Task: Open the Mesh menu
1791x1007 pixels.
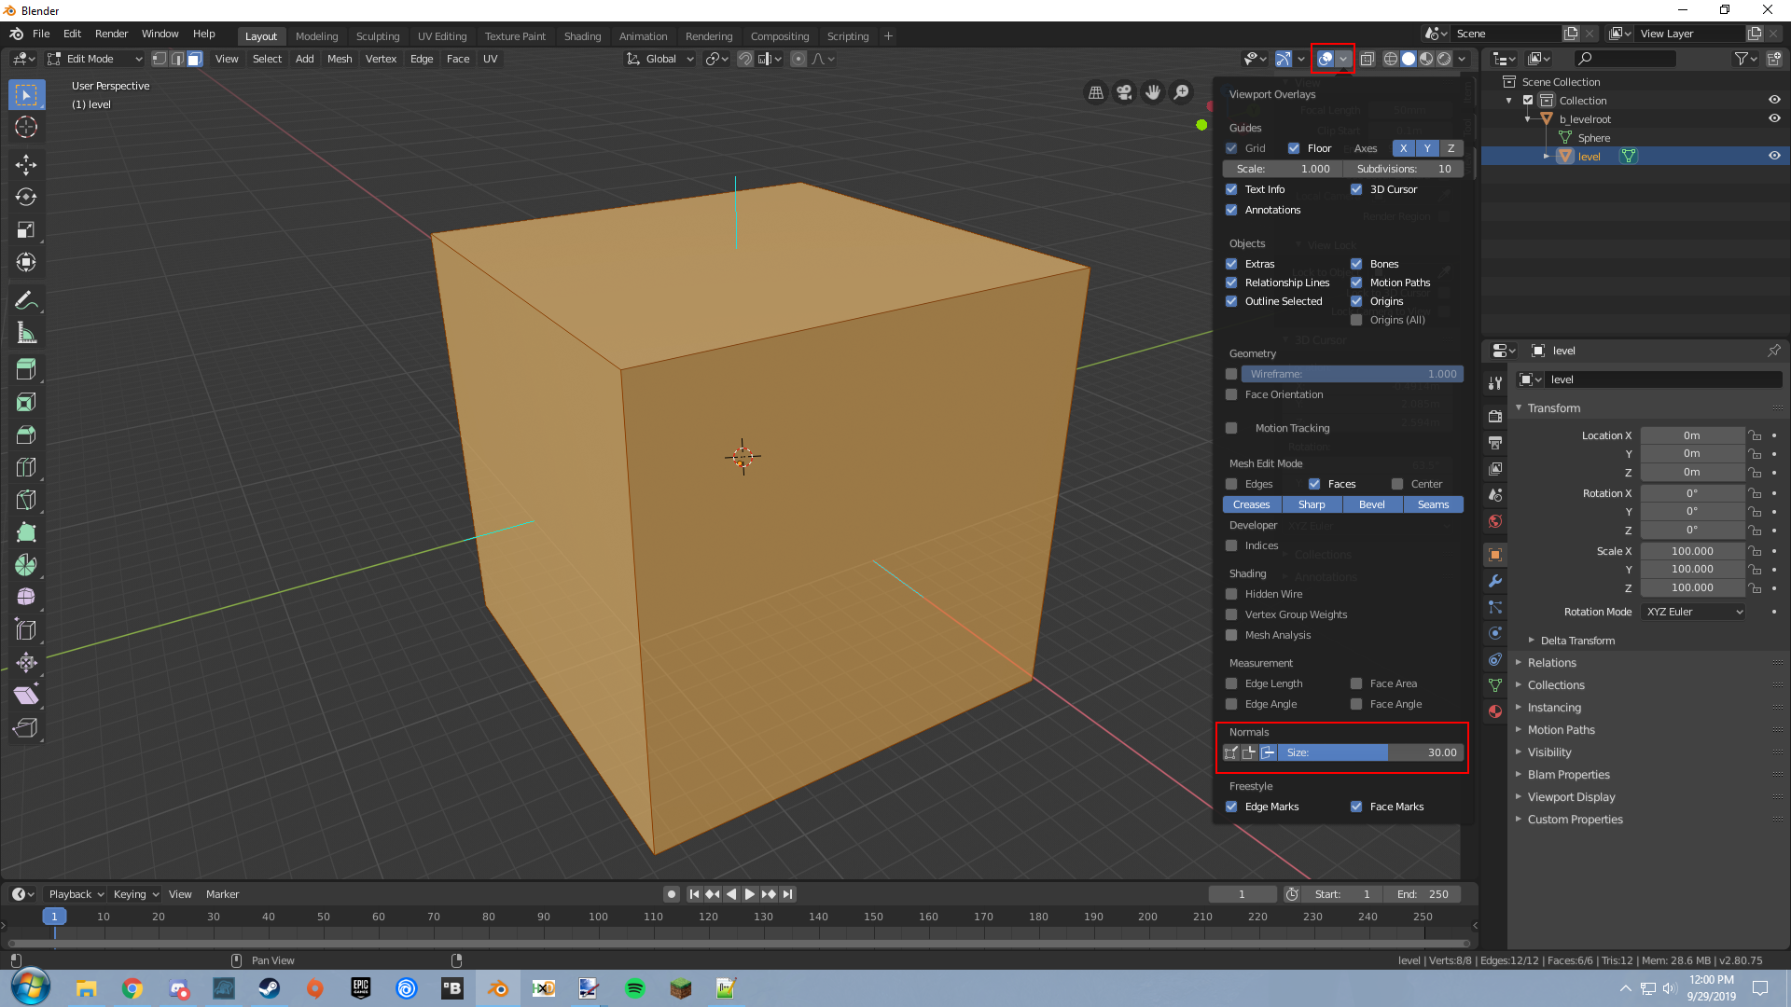Action: pos(340,59)
